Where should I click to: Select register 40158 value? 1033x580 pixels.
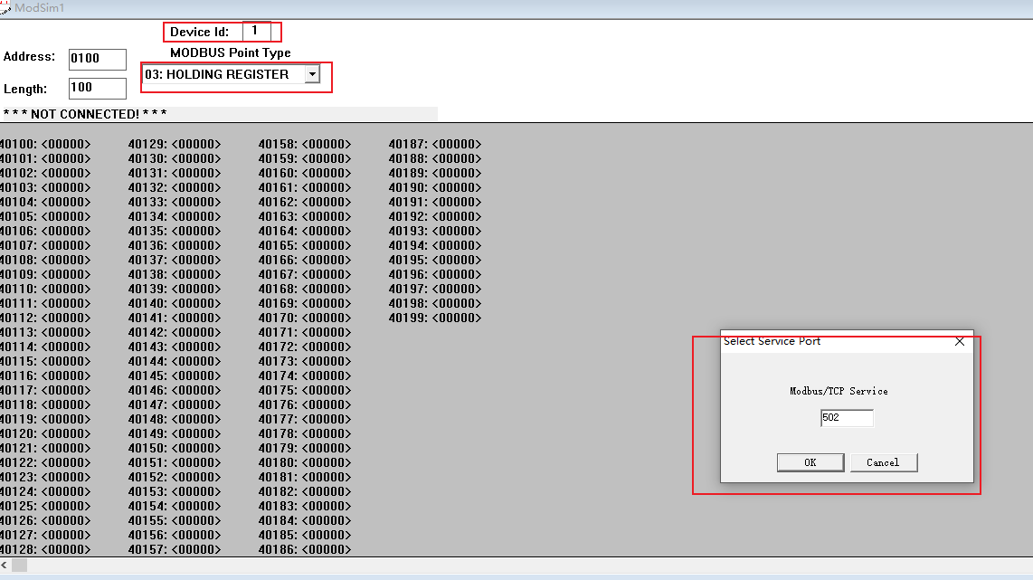327,144
